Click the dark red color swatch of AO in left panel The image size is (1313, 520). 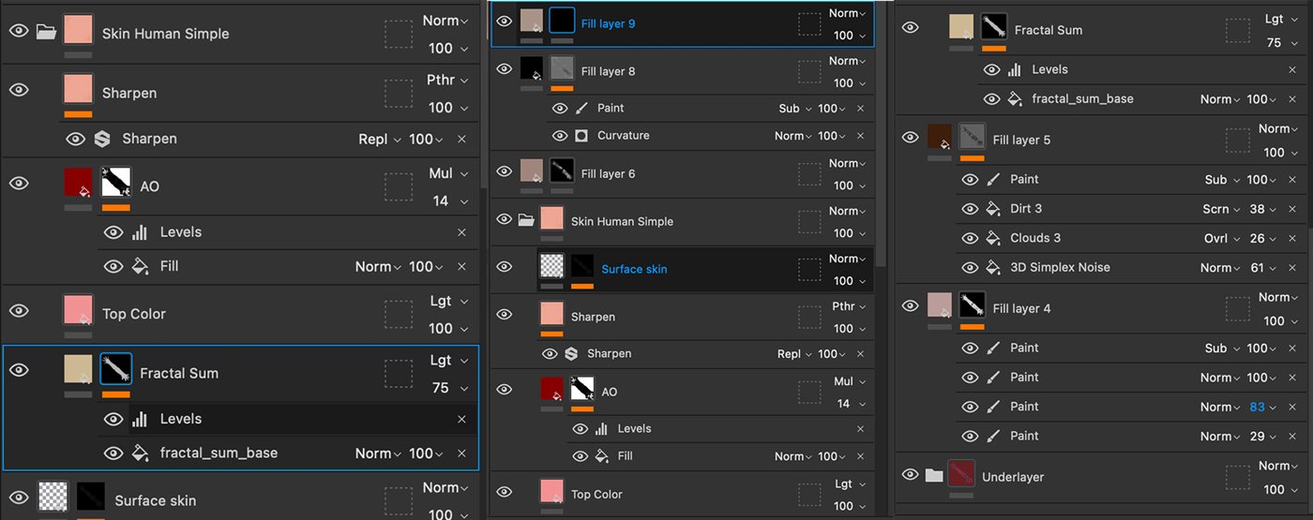[x=78, y=184]
